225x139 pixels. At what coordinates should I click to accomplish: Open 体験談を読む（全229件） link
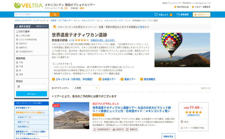103,40
